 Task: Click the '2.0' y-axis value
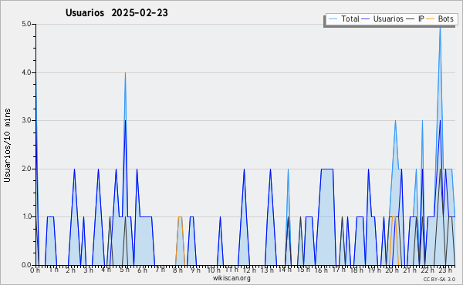(x=26, y=169)
